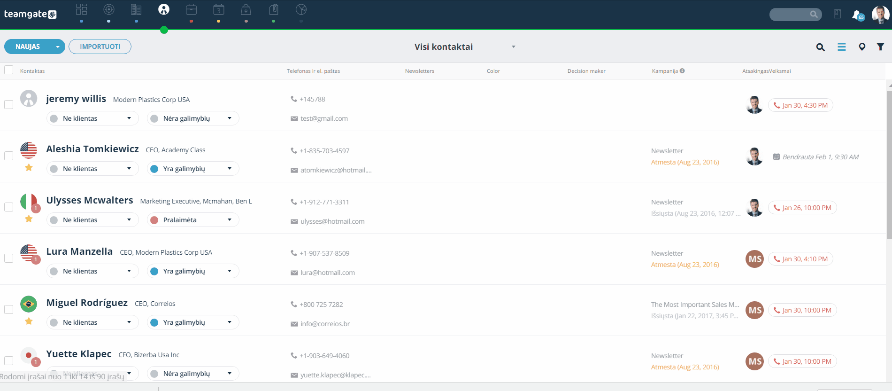The image size is (892, 391).
Task: Open the Jan 26, 10:00 PM call activity
Action: tap(802, 208)
